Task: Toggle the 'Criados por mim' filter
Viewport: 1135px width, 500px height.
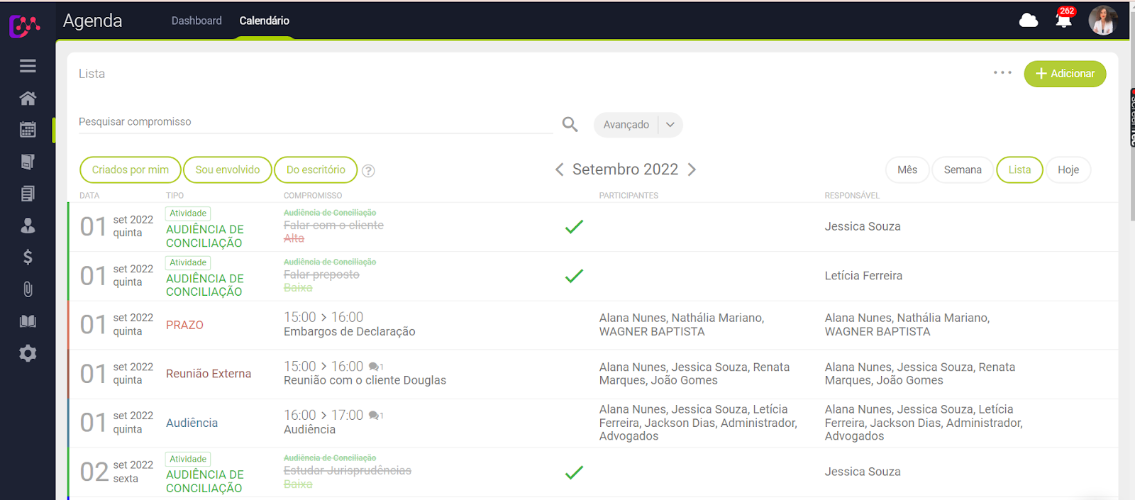Action: click(131, 170)
